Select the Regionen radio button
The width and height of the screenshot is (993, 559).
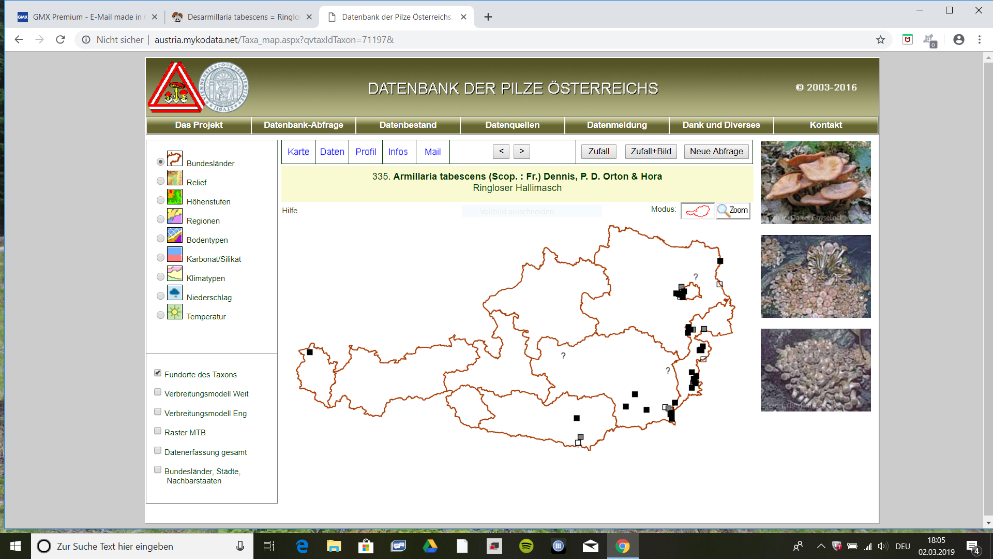click(x=160, y=219)
